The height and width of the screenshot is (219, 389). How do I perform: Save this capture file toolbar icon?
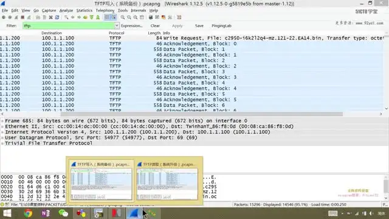pos(44,18)
